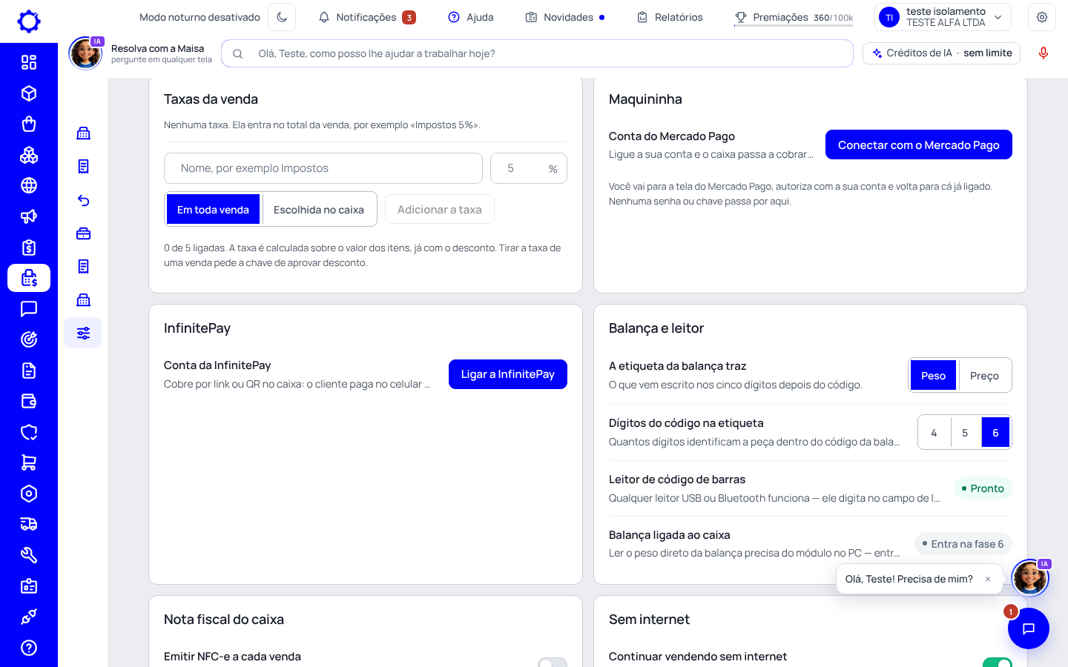The width and height of the screenshot is (1068, 667).
Task: Choose 'Preço' for the scale label
Action: [x=984, y=376]
